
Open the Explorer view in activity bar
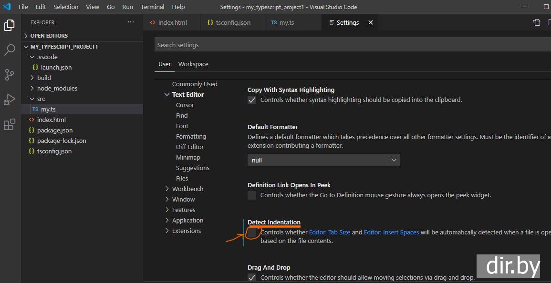(9, 25)
